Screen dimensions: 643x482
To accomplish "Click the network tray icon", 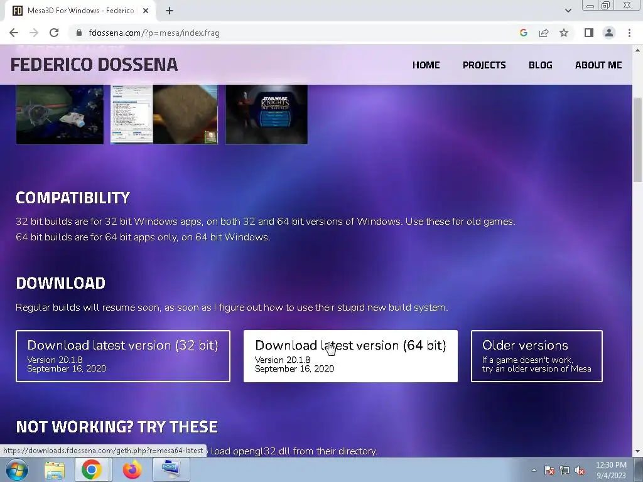I will (x=565, y=470).
